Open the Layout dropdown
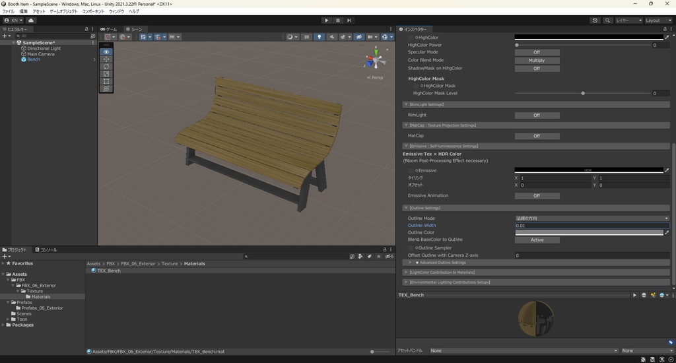Viewport: 676px width, 363px height. pyautogui.click(x=658, y=20)
